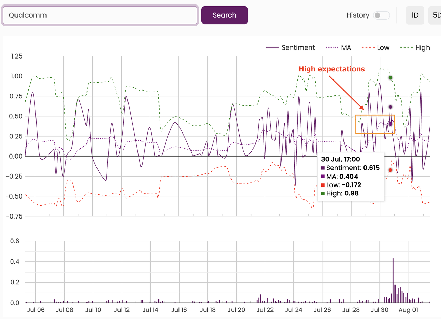Click the 'Aug 01' x-axis label
The height and width of the screenshot is (319, 441).
coord(408,310)
